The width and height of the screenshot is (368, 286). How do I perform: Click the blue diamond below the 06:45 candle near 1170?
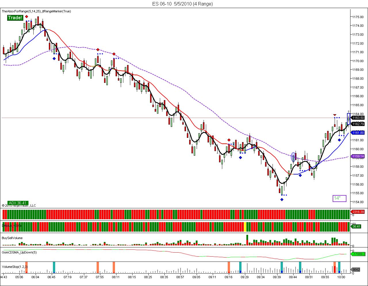pos(54,58)
